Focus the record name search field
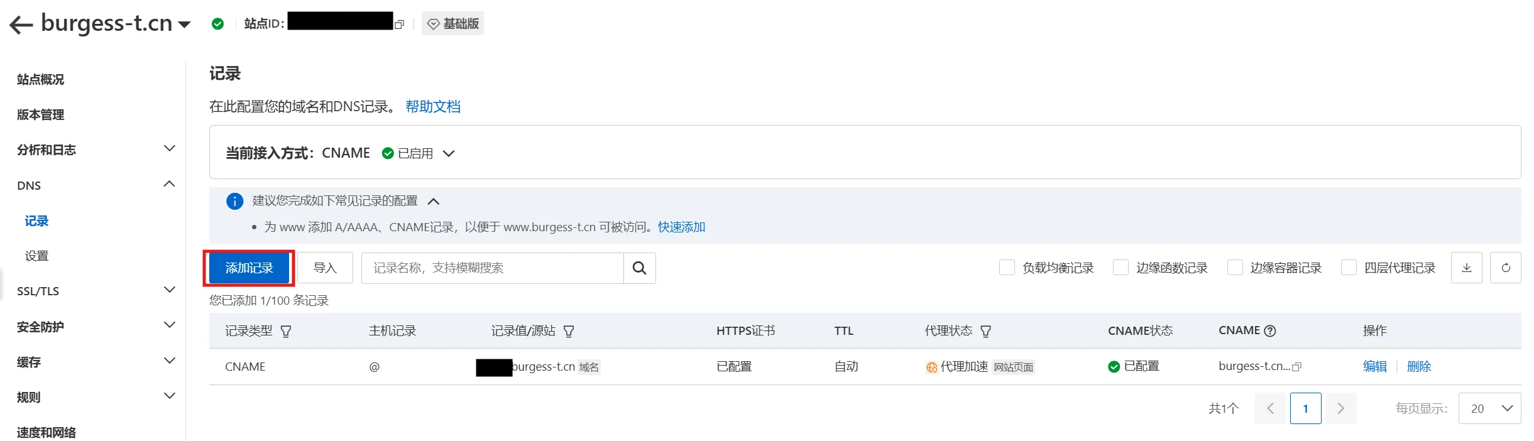This screenshot has height=441, width=1534. (x=492, y=268)
